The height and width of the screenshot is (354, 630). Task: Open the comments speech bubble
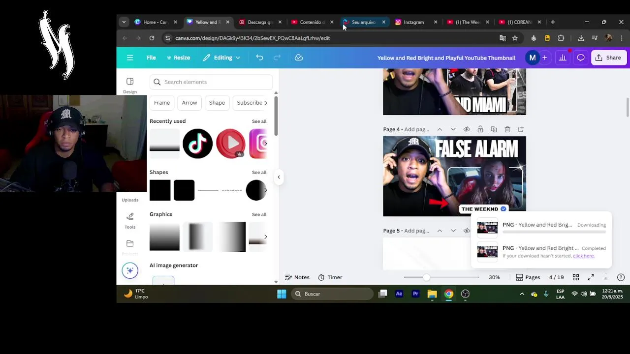581,58
